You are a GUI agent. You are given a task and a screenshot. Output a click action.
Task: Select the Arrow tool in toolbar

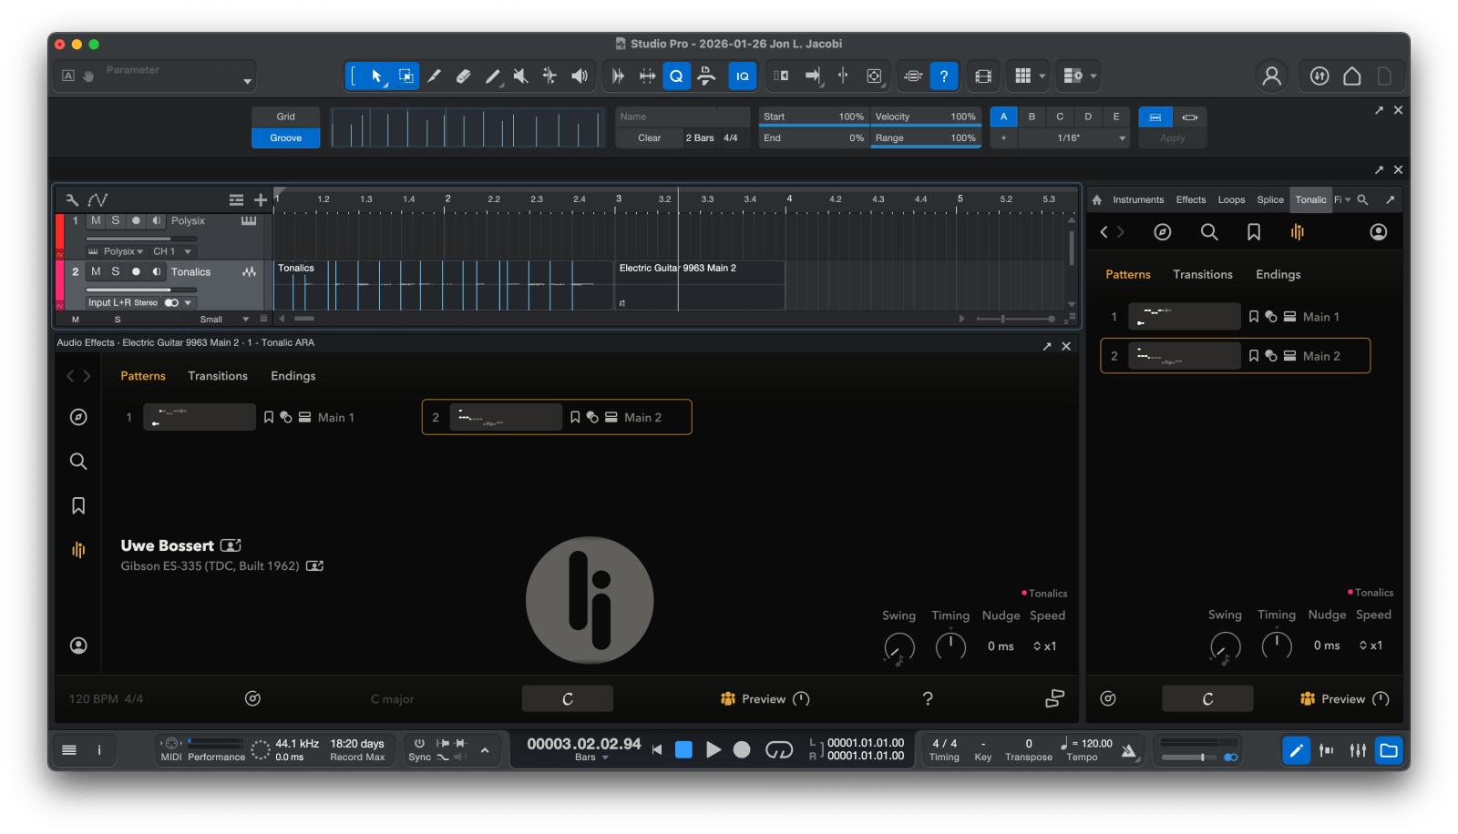coord(376,76)
